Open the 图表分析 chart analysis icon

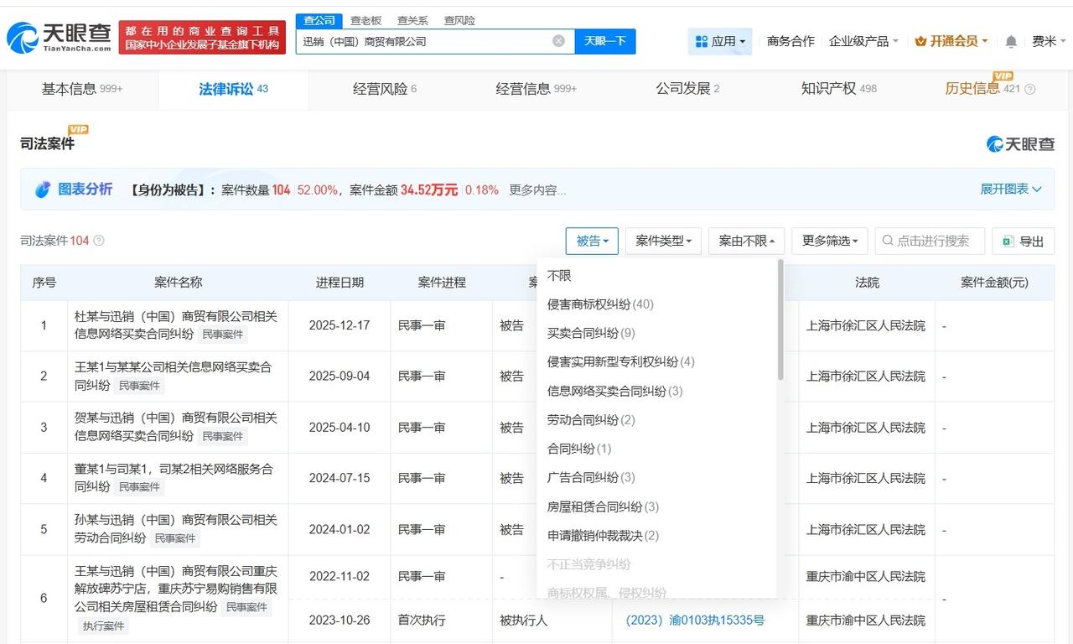44,190
